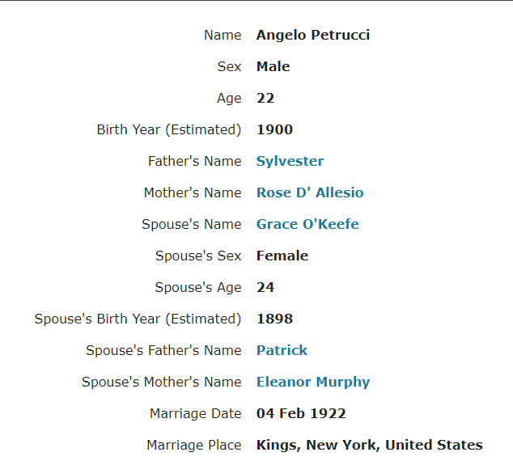Click the Spouse's Father's Name label
Image resolution: width=513 pixels, height=465 pixels.
pyautogui.click(x=163, y=350)
